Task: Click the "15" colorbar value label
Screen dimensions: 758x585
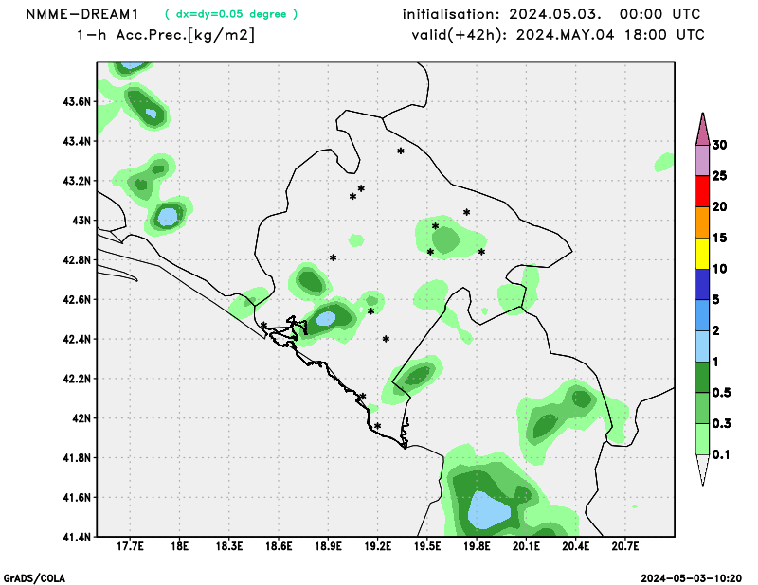Action: coord(719,238)
